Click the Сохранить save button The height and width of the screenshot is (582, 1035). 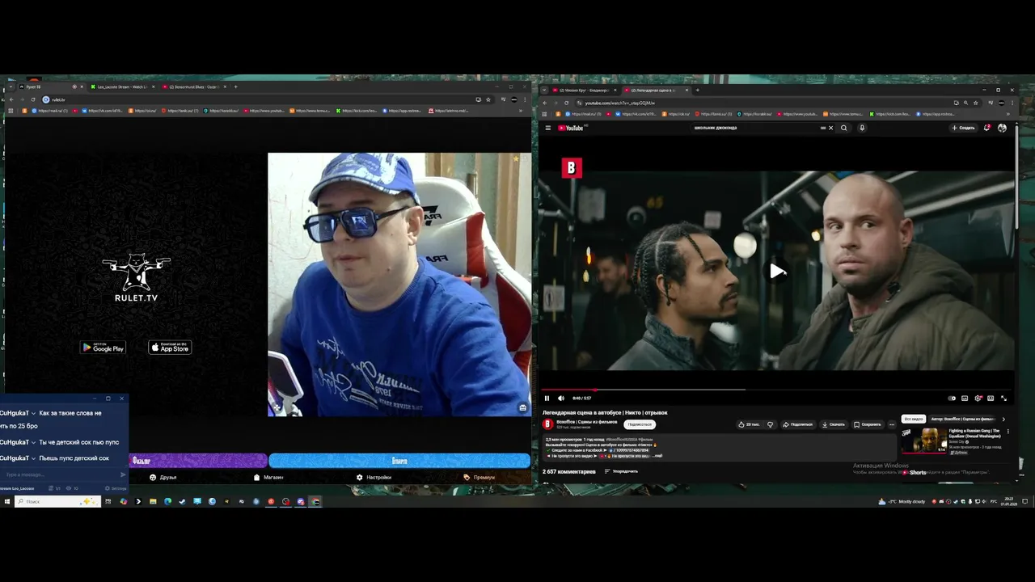click(x=868, y=424)
